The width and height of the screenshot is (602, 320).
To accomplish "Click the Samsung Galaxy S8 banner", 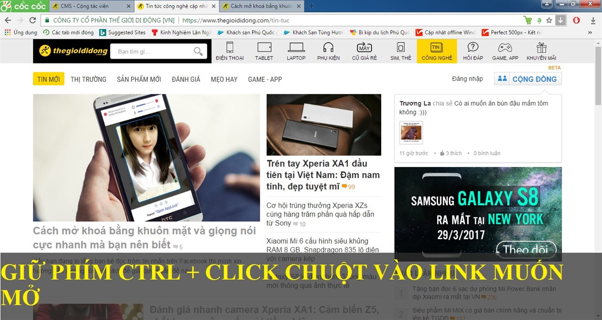I will [x=478, y=214].
